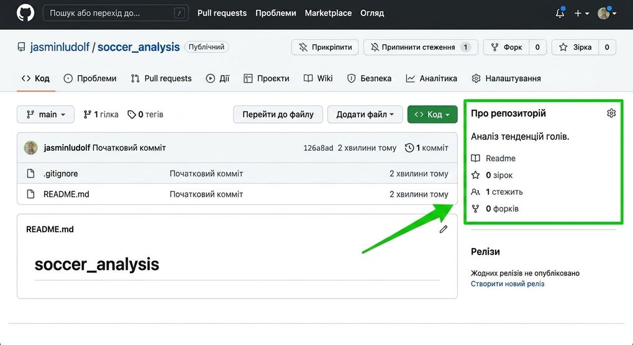Click Створити новий реліз link
633x345 pixels.
point(508,284)
